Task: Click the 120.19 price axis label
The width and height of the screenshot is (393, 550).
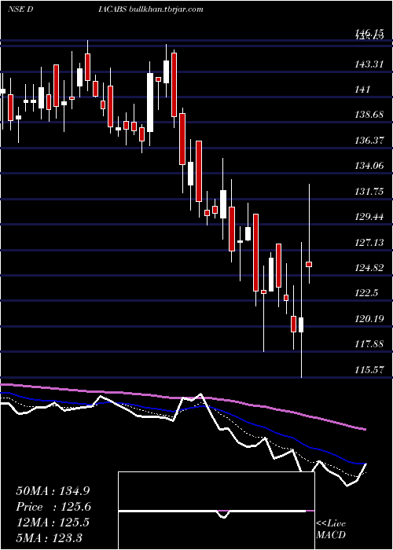Action: point(369,318)
